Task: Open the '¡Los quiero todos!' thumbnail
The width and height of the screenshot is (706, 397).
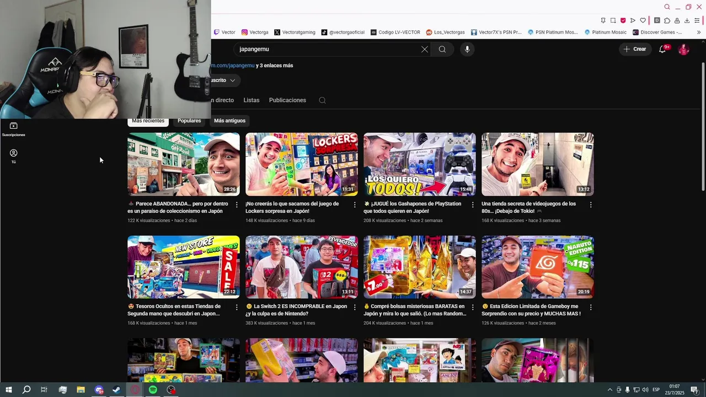Action: [420, 164]
